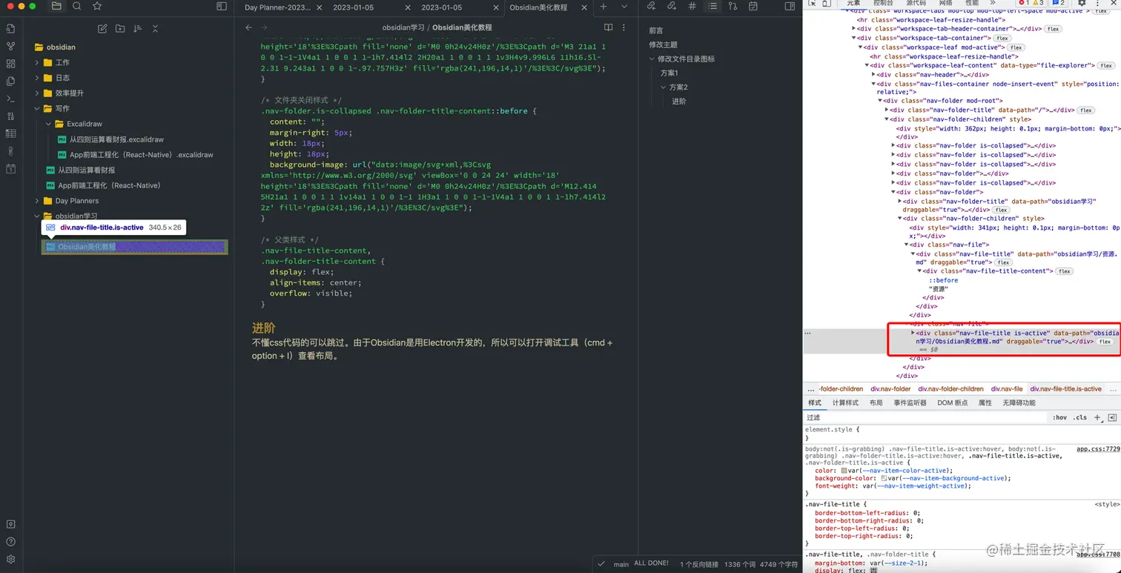Toggle .cls class editor
This screenshot has height=573, width=1121.
(1081, 417)
